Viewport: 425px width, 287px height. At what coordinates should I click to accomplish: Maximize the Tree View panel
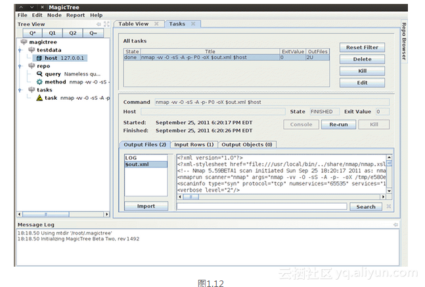[x=106, y=24]
